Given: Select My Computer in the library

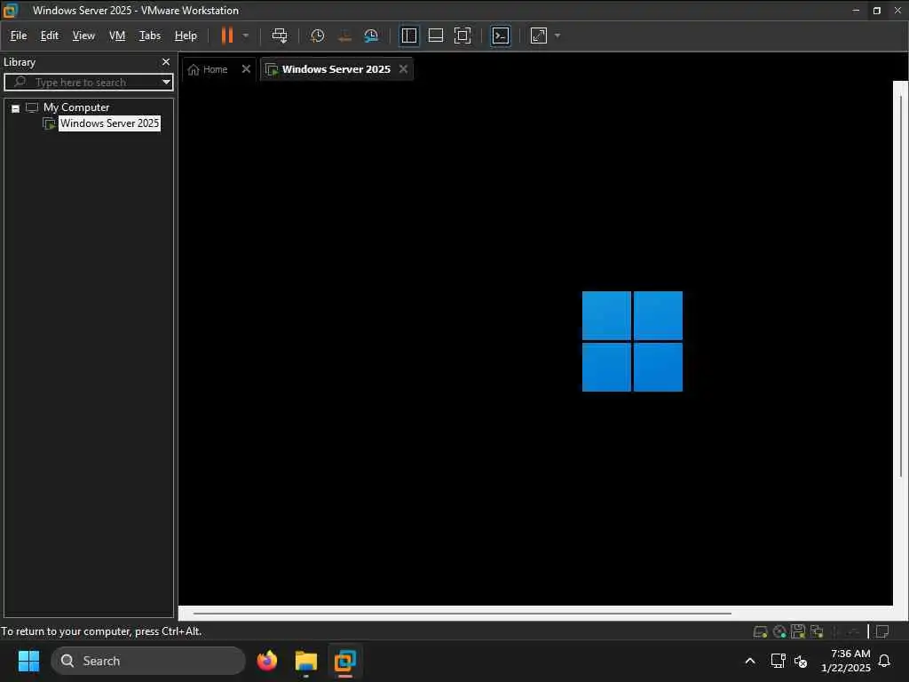Looking at the screenshot, I should coord(76,107).
